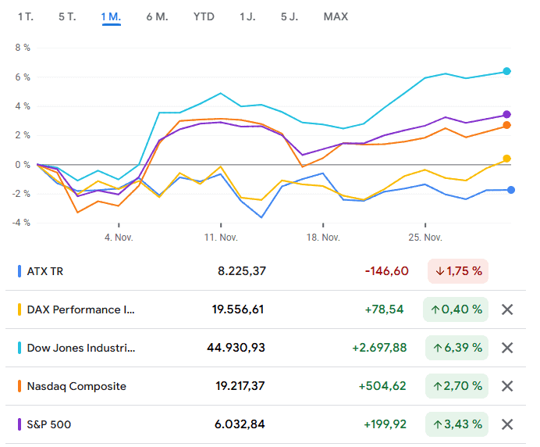540x447 pixels.
Task: Click the 11. Nov. axis date label
Action: [221, 238]
